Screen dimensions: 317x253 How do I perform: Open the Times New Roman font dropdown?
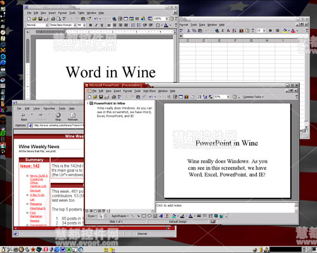point(75,25)
